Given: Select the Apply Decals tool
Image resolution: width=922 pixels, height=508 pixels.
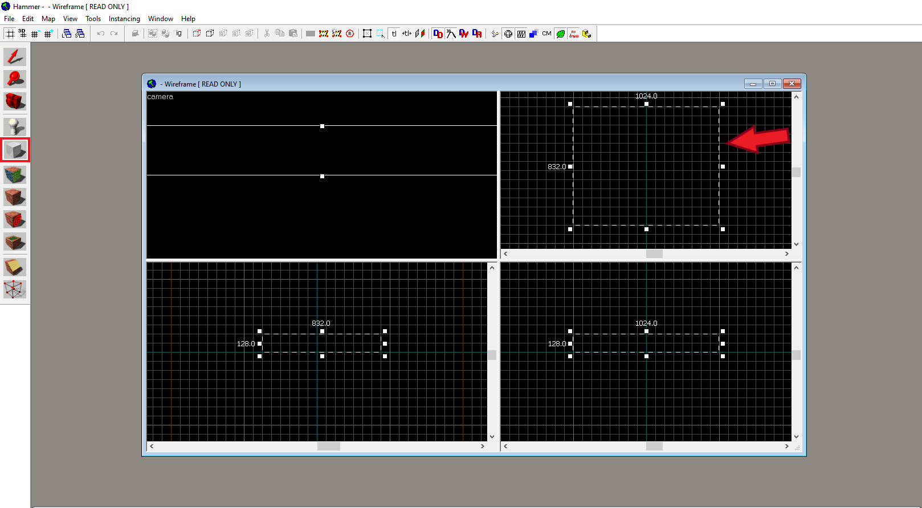Looking at the screenshot, I should [15, 220].
